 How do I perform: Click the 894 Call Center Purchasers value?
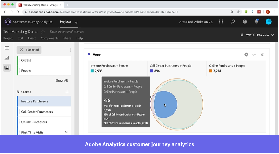pos(157,71)
